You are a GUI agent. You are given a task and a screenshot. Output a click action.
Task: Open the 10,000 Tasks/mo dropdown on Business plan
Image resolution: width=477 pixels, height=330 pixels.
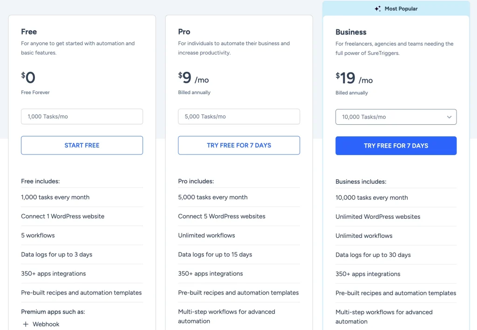tap(395, 117)
